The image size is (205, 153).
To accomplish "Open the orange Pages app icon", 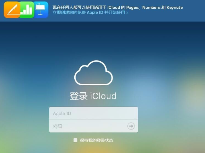I will (12, 10).
